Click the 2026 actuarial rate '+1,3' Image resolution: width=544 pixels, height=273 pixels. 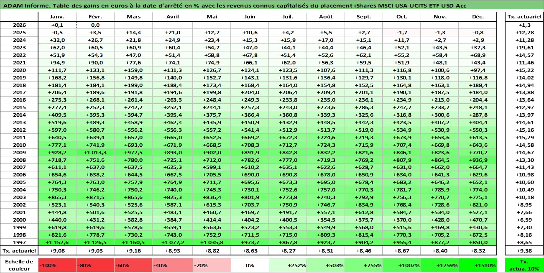tap(524, 25)
